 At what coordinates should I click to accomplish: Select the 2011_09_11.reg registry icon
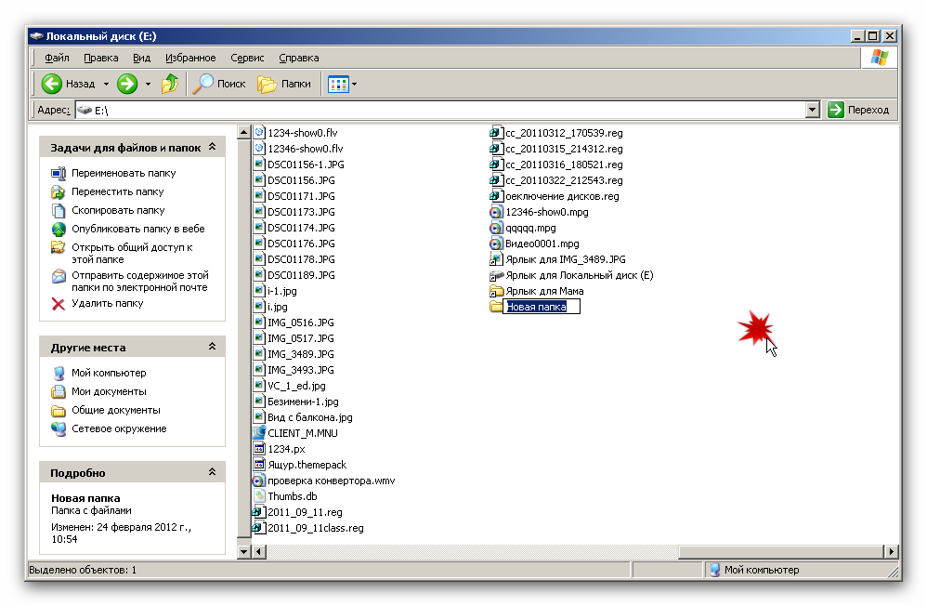point(258,512)
